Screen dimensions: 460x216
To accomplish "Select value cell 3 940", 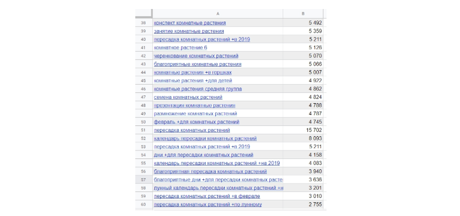I will [x=303, y=171].
